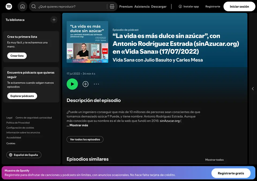
Task: Expand the right panel chevron
Action: pos(253,89)
